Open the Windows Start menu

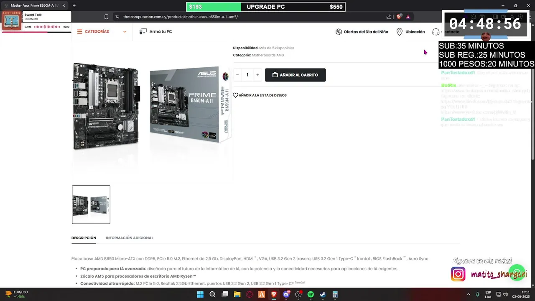[x=200, y=294]
